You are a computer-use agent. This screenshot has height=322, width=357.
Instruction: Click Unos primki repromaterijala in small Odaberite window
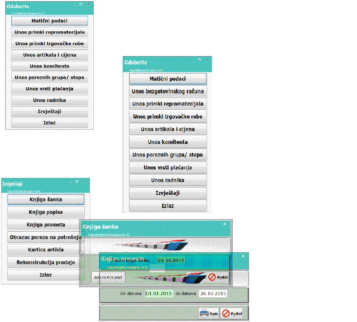(x=50, y=32)
